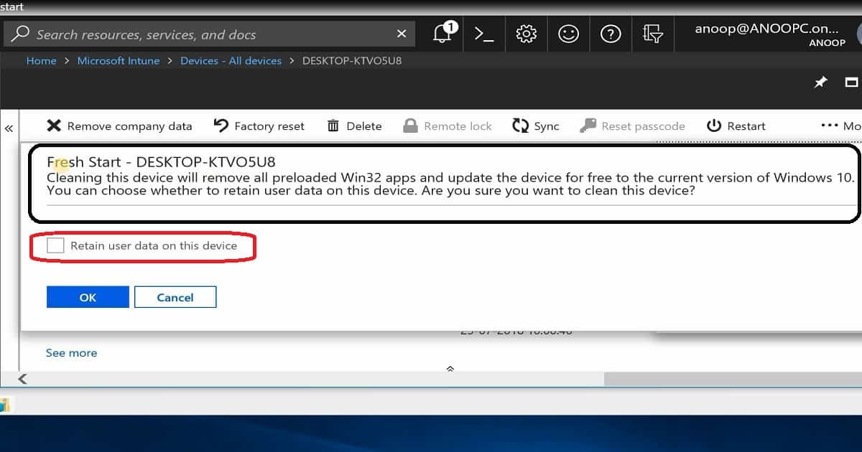Open portal settings gear

[x=527, y=34]
